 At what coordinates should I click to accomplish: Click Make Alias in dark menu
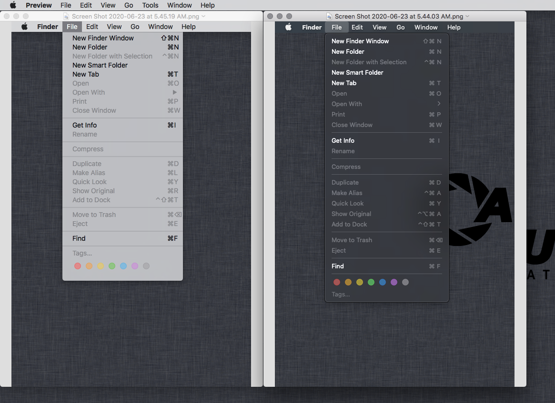click(386, 193)
